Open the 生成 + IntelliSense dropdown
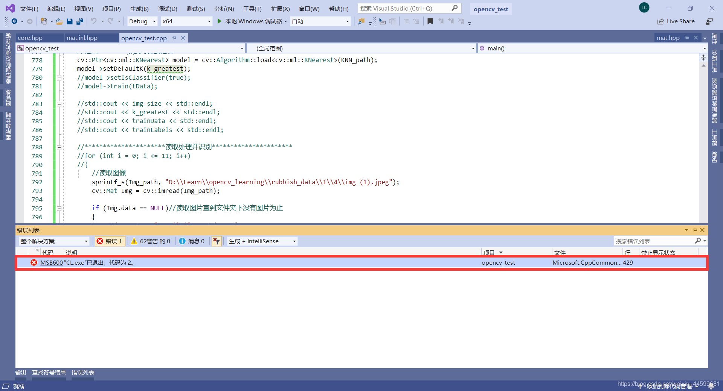This screenshot has width=723, height=391. (261, 241)
